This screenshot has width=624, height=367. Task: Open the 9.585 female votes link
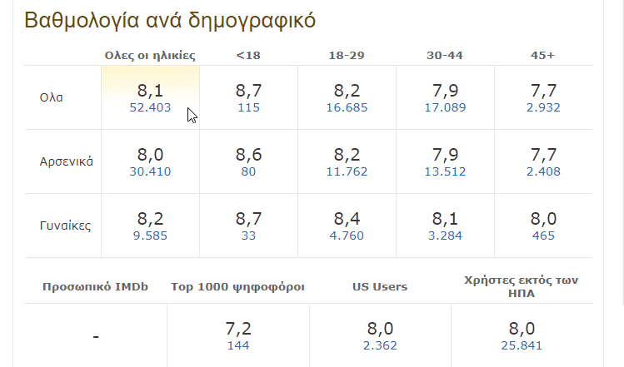[x=150, y=236]
